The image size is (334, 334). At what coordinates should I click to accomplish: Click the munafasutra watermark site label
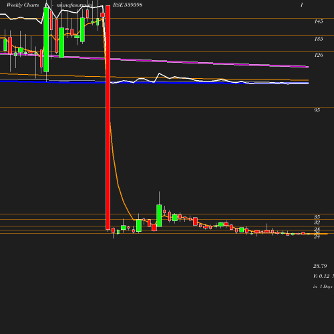point(75,5)
